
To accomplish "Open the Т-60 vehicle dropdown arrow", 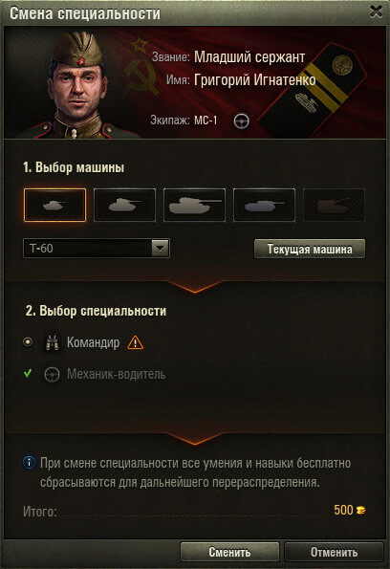I will (x=161, y=249).
